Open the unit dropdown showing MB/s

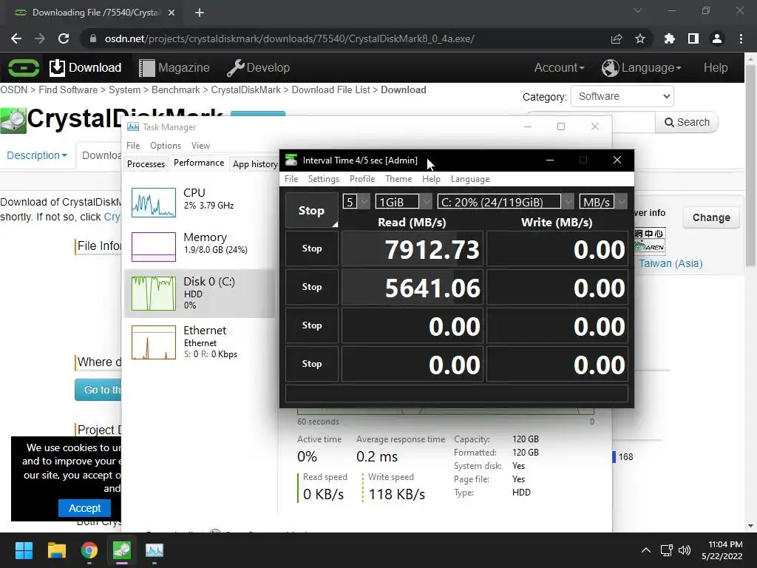(603, 201)
